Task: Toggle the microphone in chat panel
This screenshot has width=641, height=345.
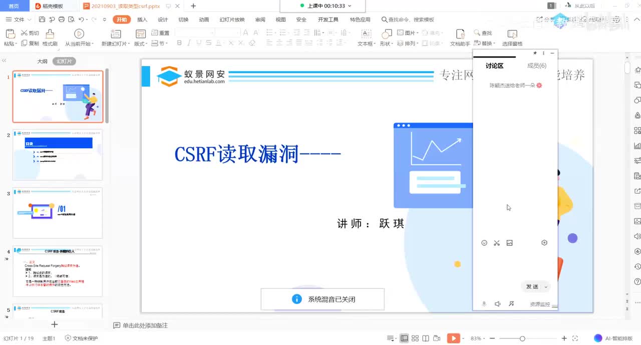Action: tap(484, 303)
